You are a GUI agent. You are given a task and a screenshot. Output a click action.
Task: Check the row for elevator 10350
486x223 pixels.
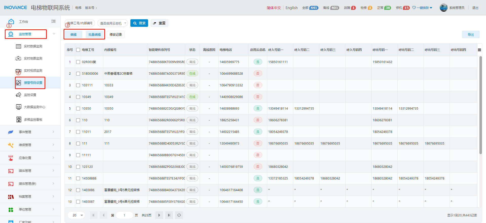[78, 109]
